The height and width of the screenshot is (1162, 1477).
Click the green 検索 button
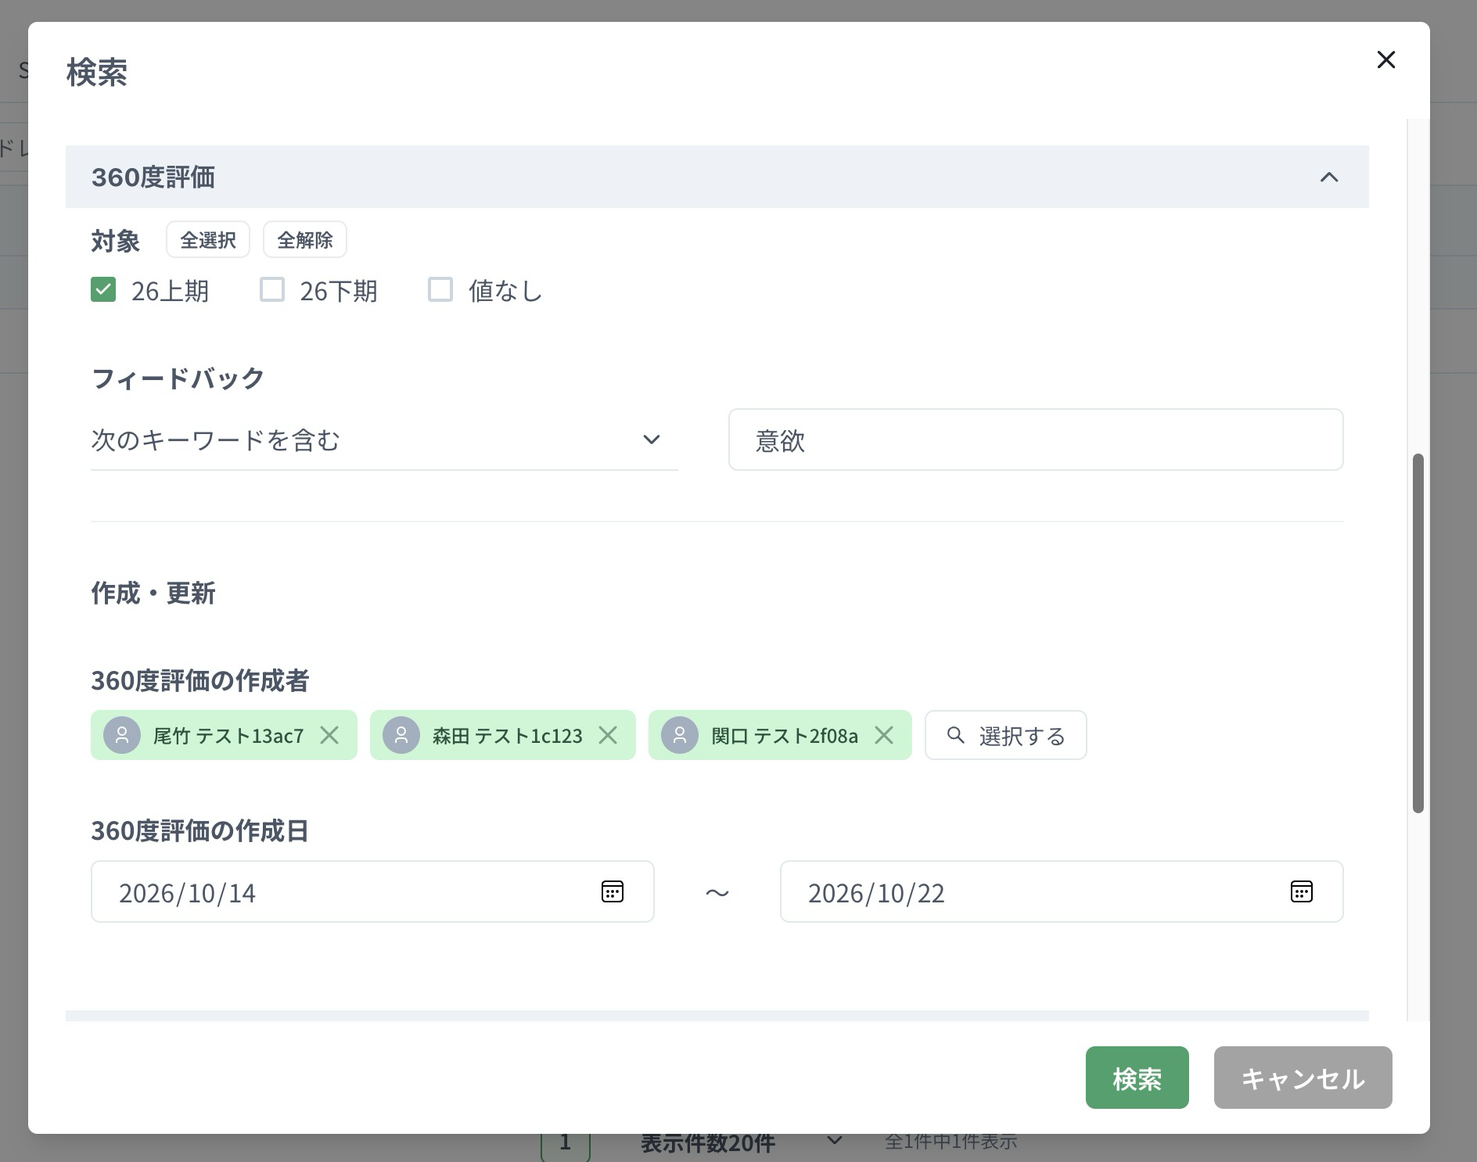tap(1137, 1078)
